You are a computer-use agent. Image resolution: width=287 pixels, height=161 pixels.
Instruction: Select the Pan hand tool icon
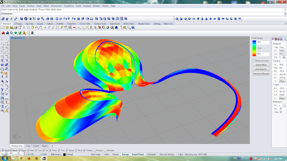tap(41, 28)
